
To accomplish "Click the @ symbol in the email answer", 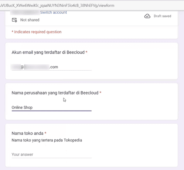I will 22,67.
